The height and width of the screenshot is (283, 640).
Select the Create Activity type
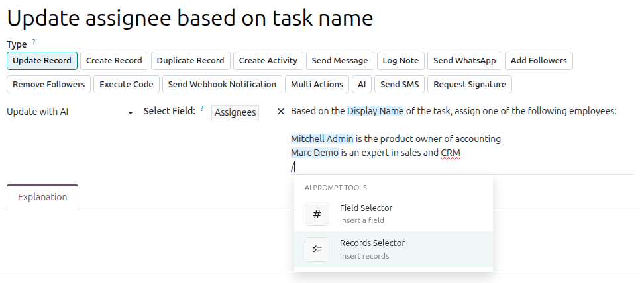pos(268,61)
